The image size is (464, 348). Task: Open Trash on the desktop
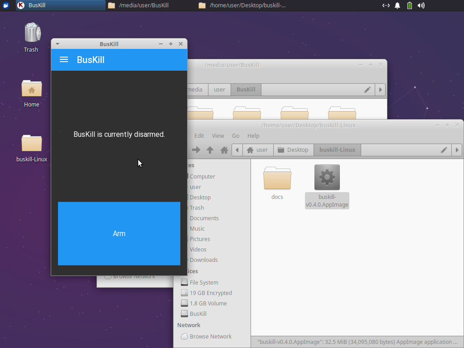[x=31, y=38]
